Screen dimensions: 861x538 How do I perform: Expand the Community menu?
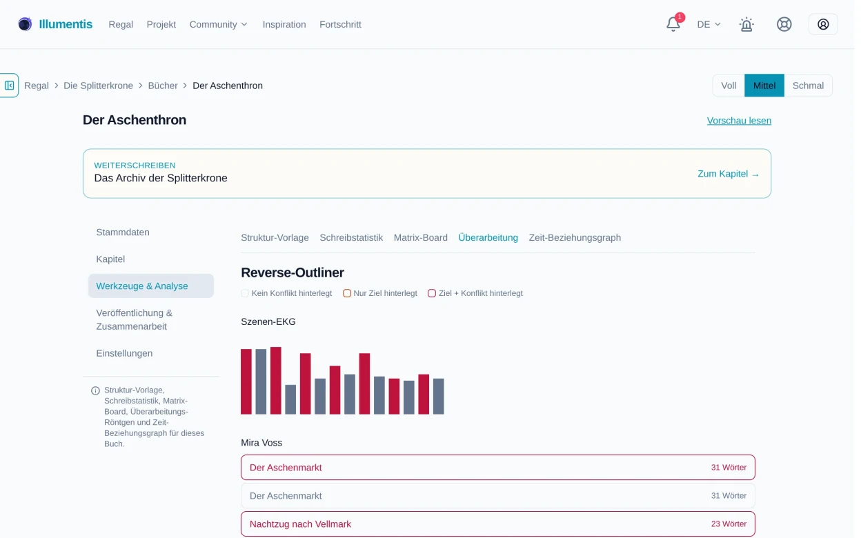coord(218,24)
